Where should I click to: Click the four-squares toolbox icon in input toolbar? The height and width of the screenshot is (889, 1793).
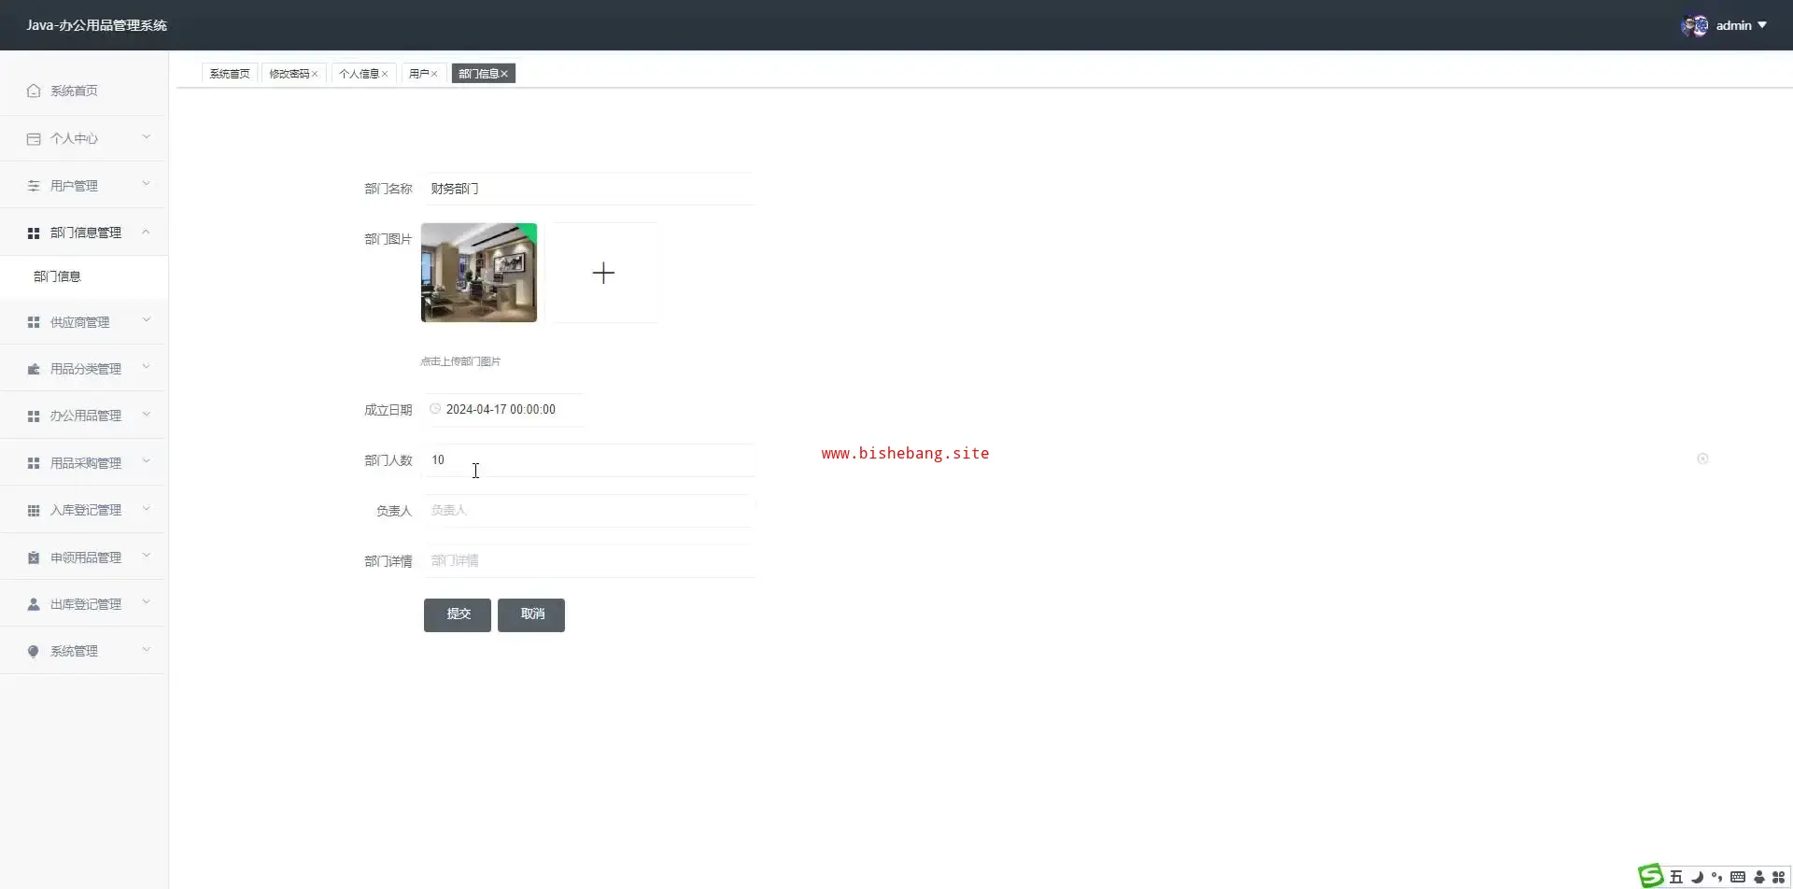1779,877
